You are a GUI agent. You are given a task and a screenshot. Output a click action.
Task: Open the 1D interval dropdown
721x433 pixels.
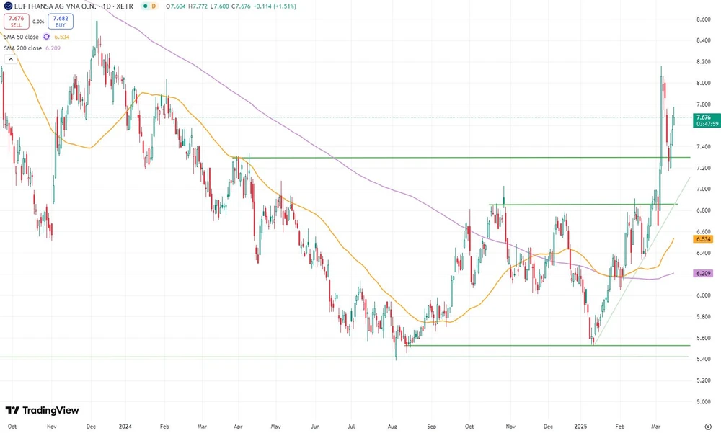[106, 6]
